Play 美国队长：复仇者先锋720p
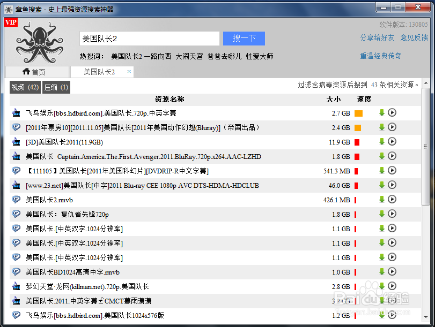The height and width of the screenshot is (327, 435). click(x=392, y=214)
